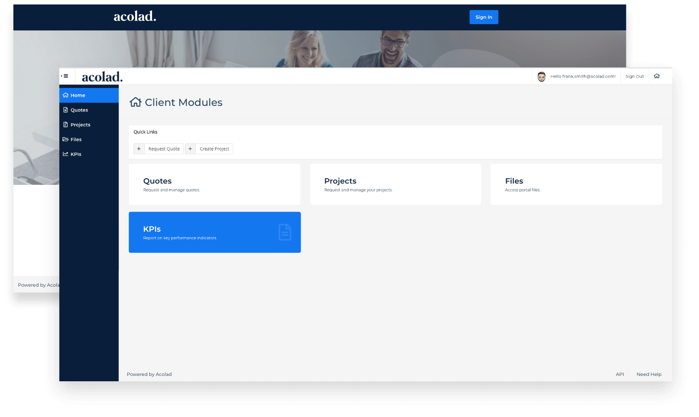
Task: Sign Out of the portal
Action: pyautogui.click(x=634, y=76)
